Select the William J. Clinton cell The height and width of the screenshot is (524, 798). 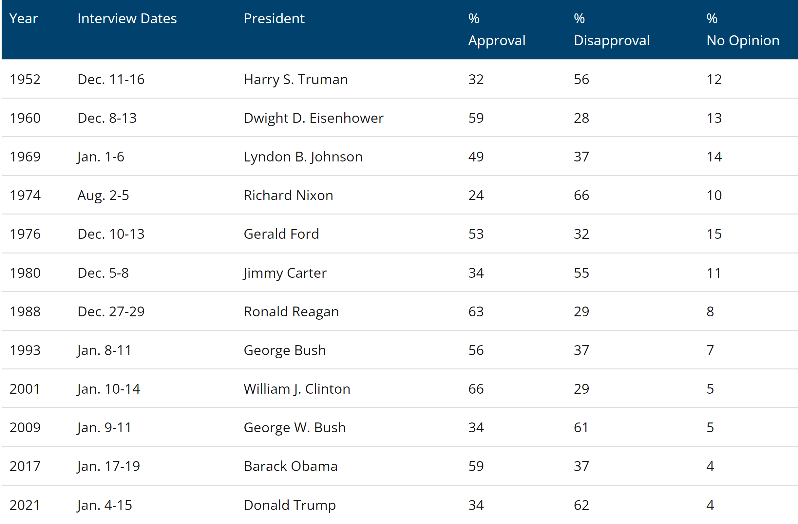tap(297, 389)
